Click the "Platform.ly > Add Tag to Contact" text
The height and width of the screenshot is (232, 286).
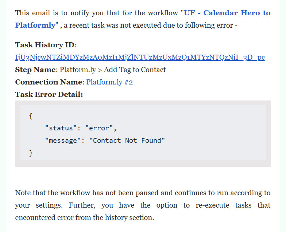point(113,70)
